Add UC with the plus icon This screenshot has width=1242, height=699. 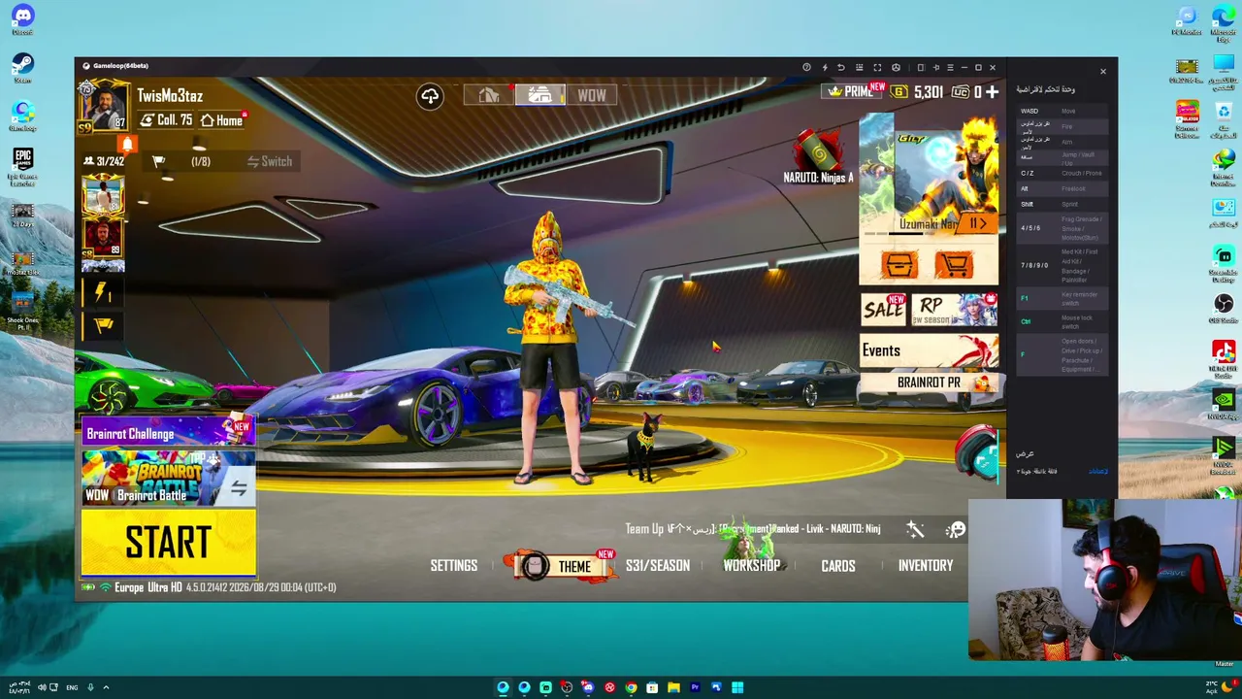pos(992,91)
